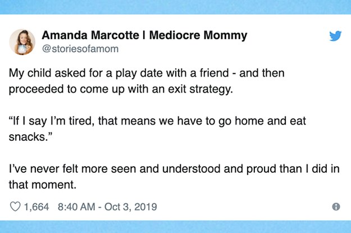Click the word 'snacks.' in the quote
The width and height of the screenshot is (351, 233).
30,137
